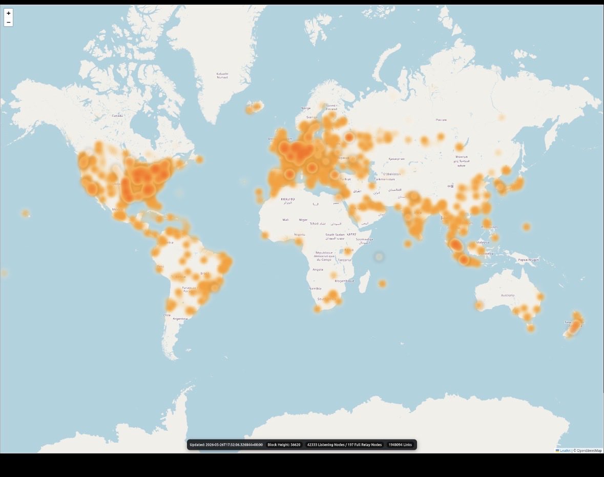Click the Chile map label
This screenshot has width=604, height=477.
[167, 315]
